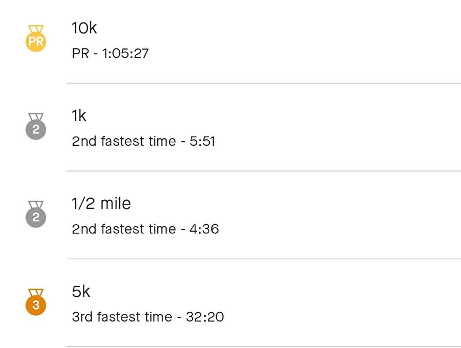Tap the gold PR medal icon
The width and height of the screenshot is (461, 348).
[36, 39]
